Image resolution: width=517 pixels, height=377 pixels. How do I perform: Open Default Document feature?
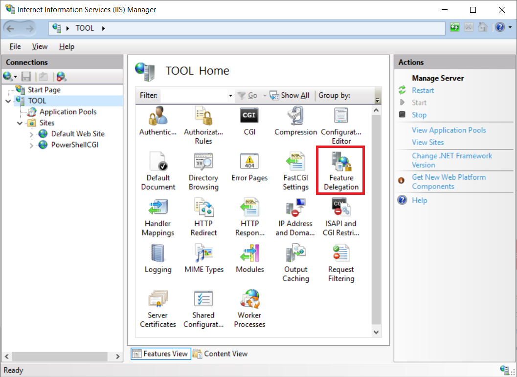[x=158, y=171]
